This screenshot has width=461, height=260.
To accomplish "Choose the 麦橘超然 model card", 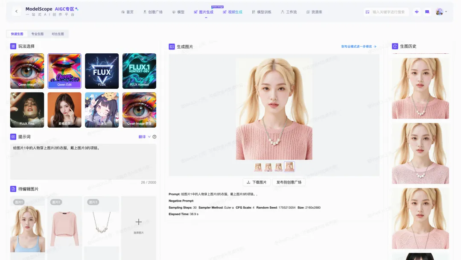I will point(64,110).
